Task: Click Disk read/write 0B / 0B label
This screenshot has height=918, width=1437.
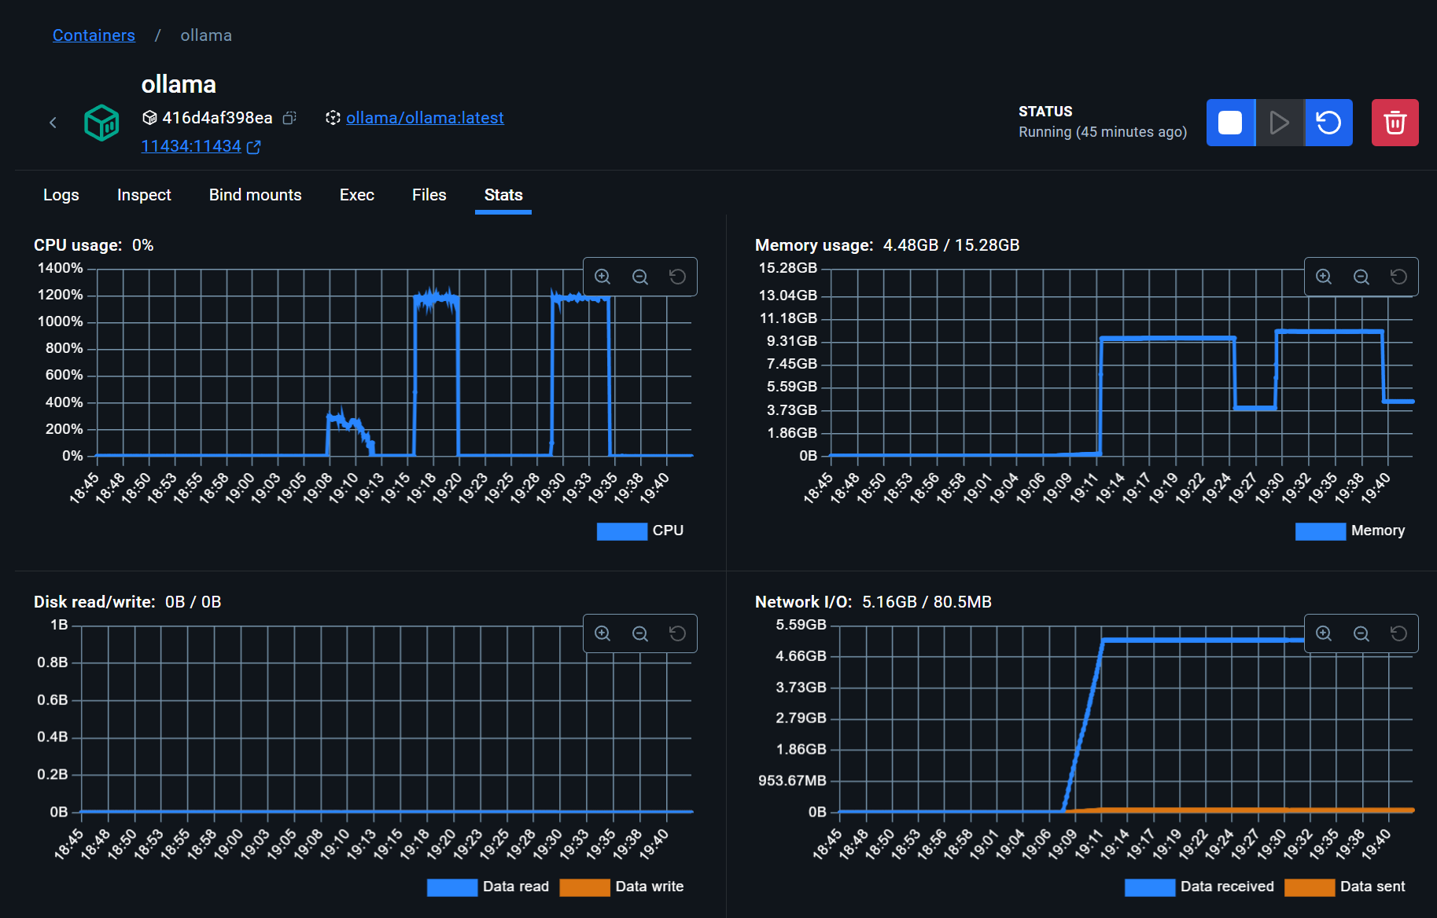Action: click(x=127, y=602)
